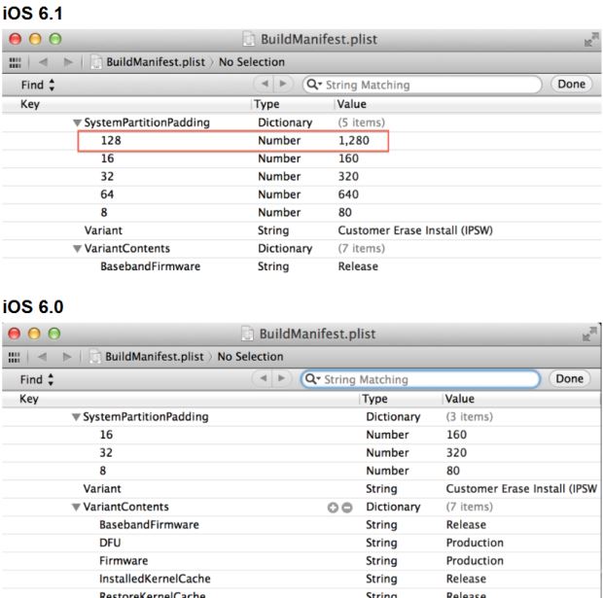Click Done button in iOS 6.0 find bar

(570, 378)
